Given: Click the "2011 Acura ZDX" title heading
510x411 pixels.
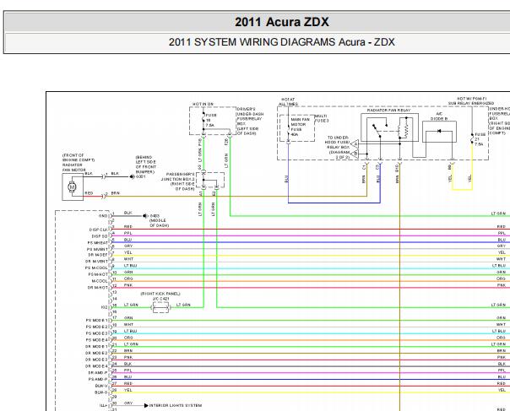Looking at the screenshot, I should pos(282,22).
